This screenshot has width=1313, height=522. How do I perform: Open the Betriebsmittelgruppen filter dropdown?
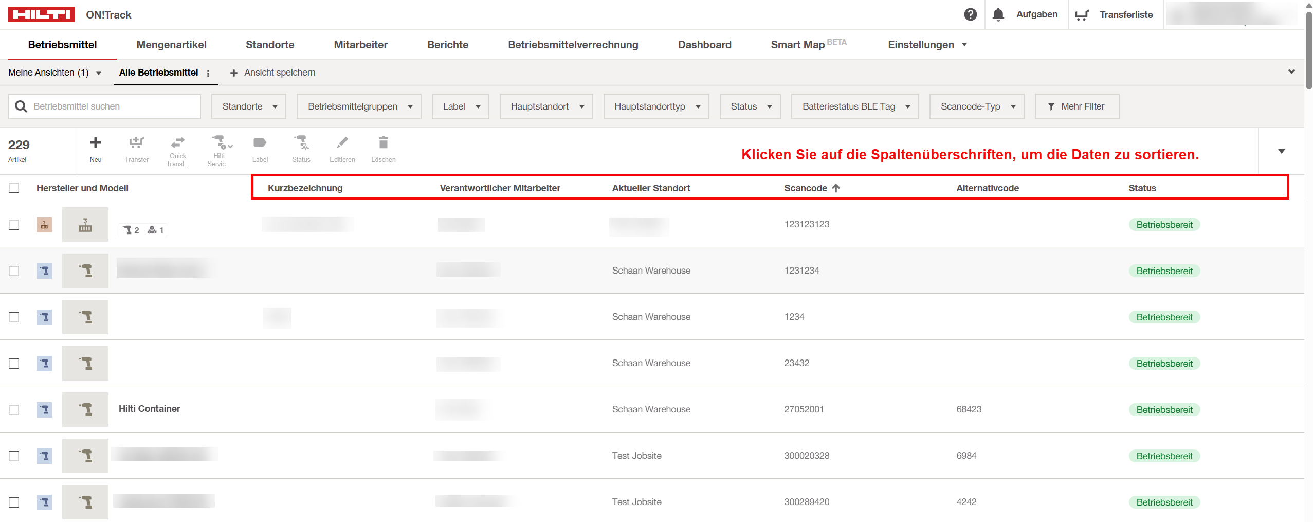pyautogui.click(x=359, y=106)
